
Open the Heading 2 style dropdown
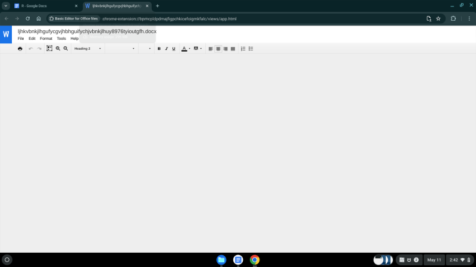coord(87,49)
